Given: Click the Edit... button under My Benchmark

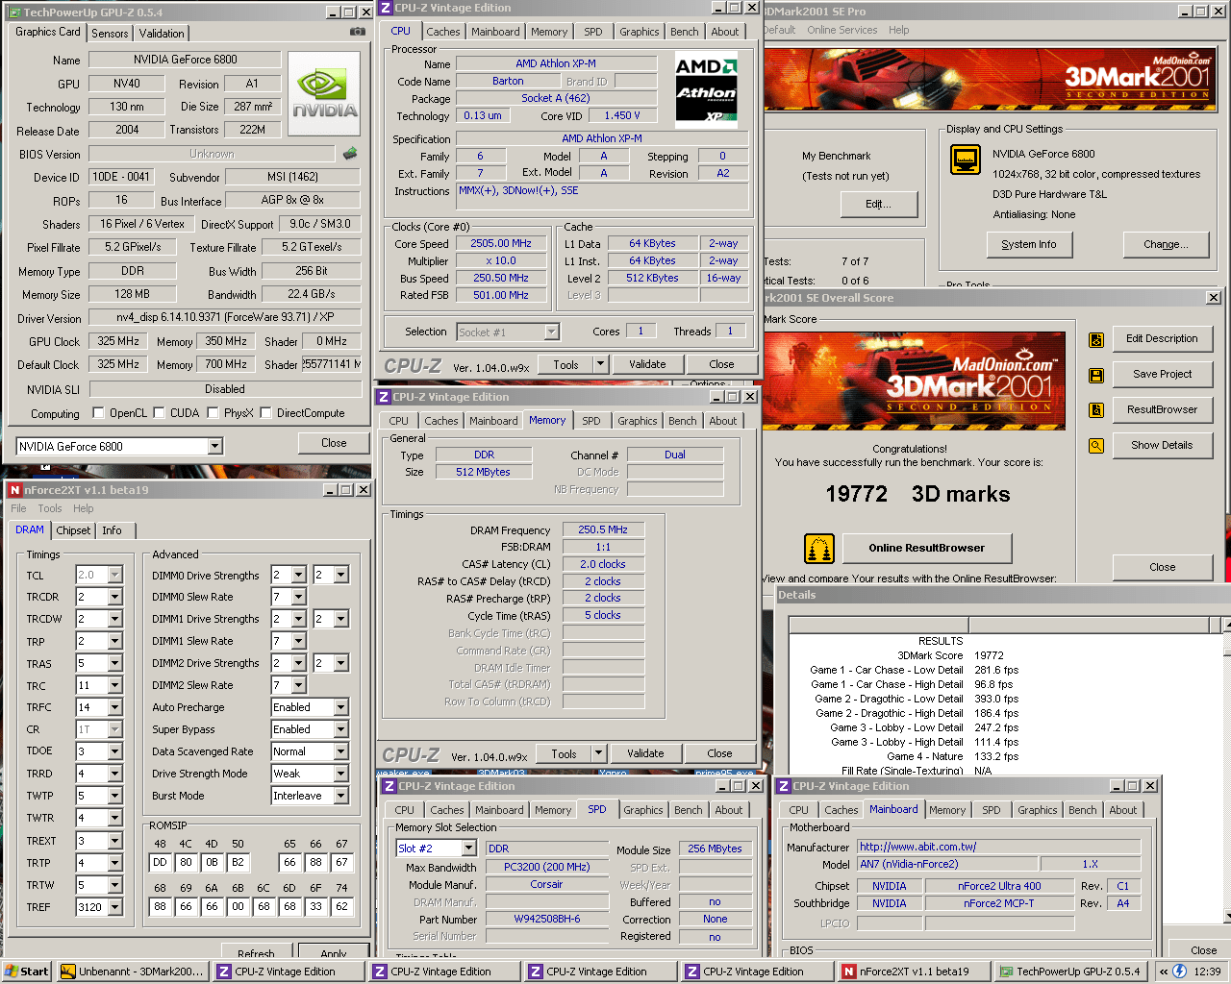Looking at the screenshot, I should click(878, 204).
